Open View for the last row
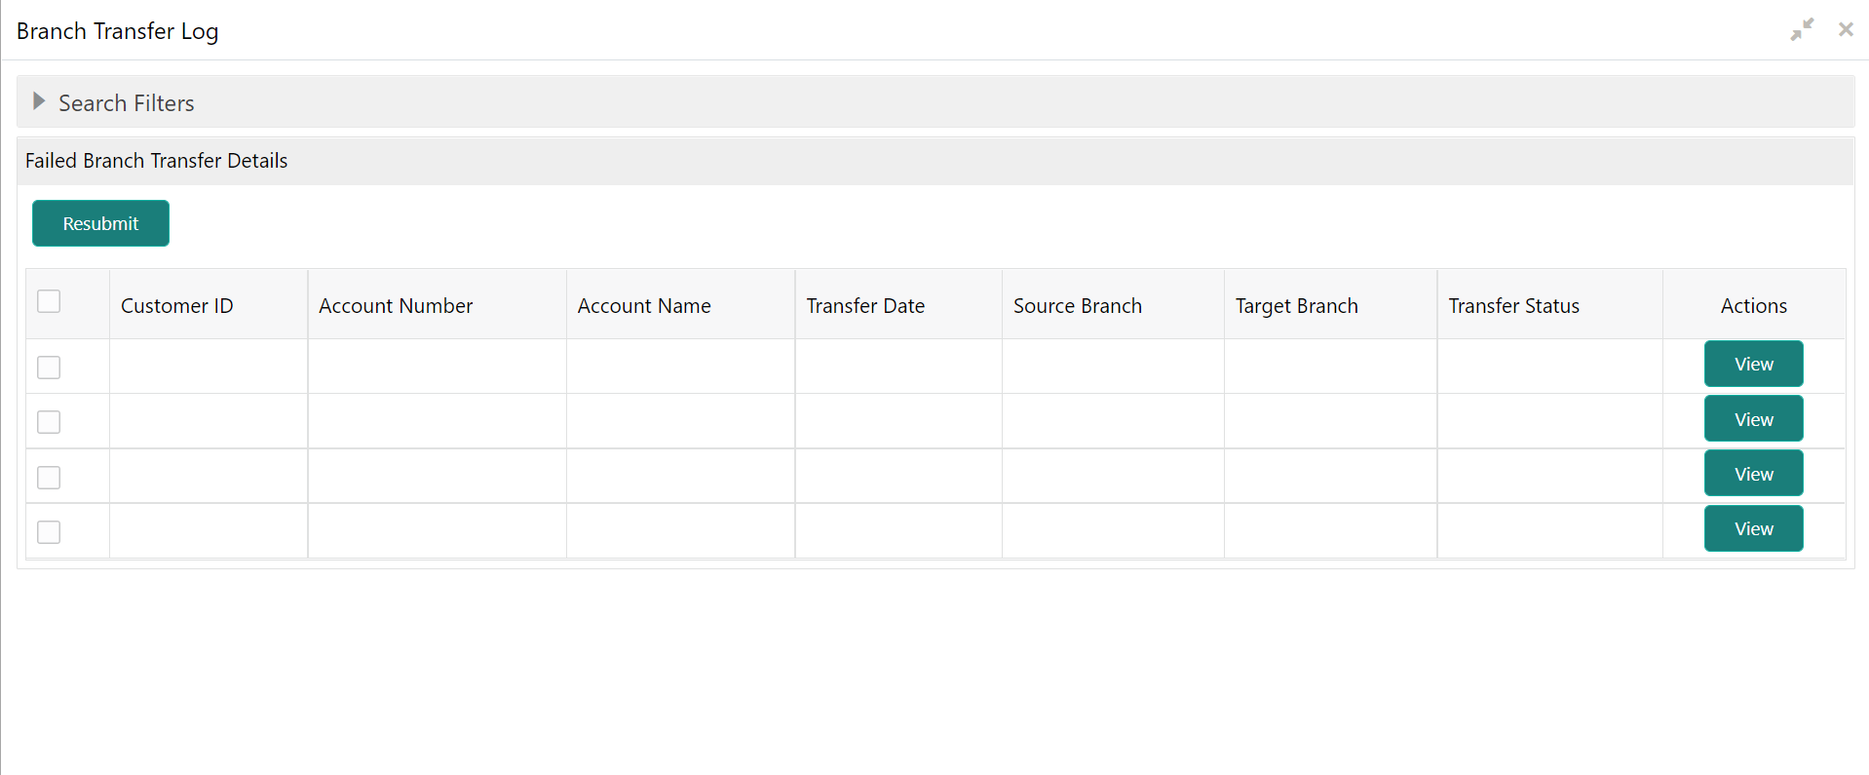Screen dimensions: 1869x775 tap(1753, 528)
